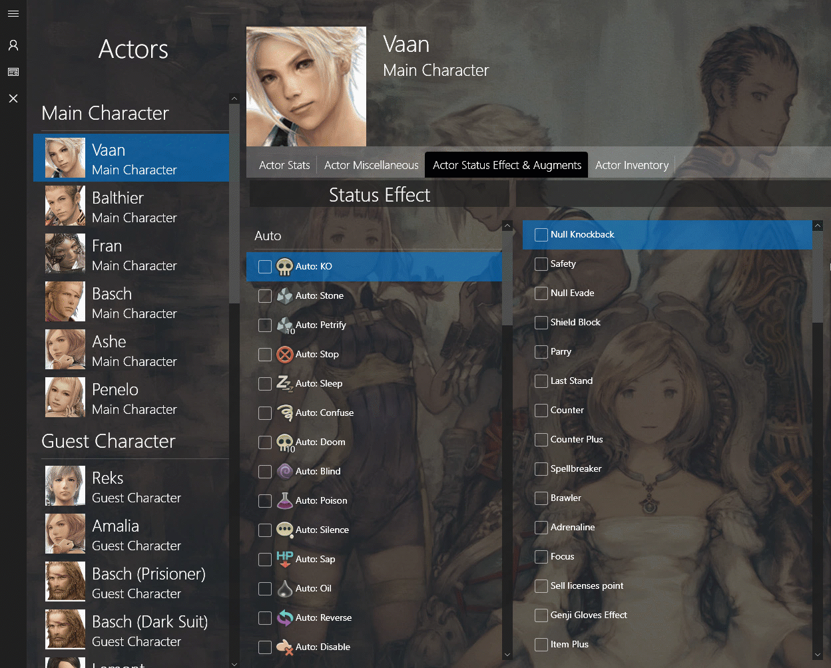Enable the Null Knockback augment checkbox
This screenshot has height=668, width=831.
541,235
